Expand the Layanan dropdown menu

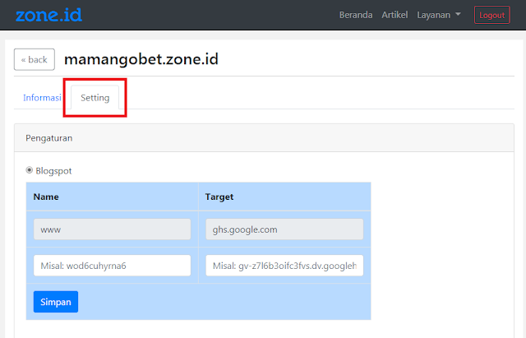(x=438, y=15)
